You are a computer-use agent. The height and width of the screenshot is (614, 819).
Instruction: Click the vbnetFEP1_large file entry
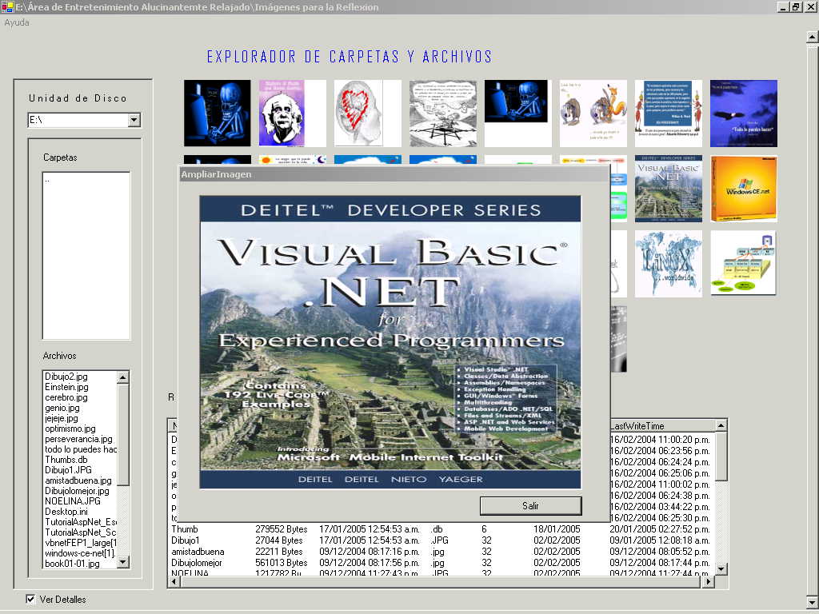tap(81, 543)
